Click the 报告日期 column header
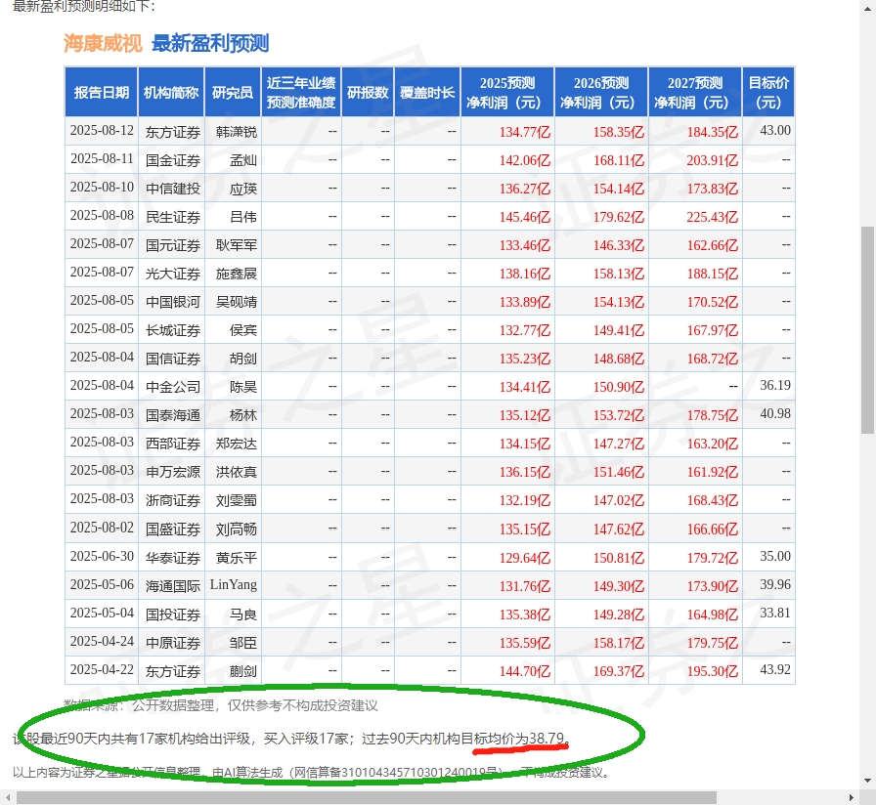 [101, 92]
